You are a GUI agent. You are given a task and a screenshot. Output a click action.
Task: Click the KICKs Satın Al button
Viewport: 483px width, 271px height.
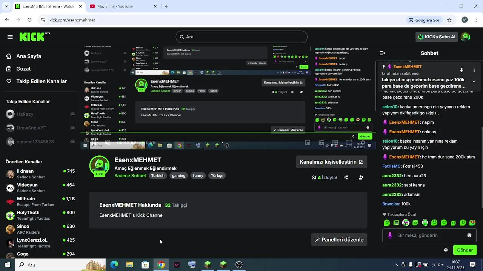point(437,37)
